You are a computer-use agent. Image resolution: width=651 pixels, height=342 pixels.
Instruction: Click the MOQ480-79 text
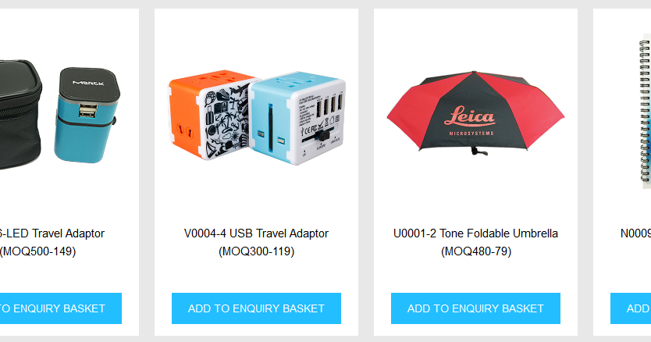(476, 251)
